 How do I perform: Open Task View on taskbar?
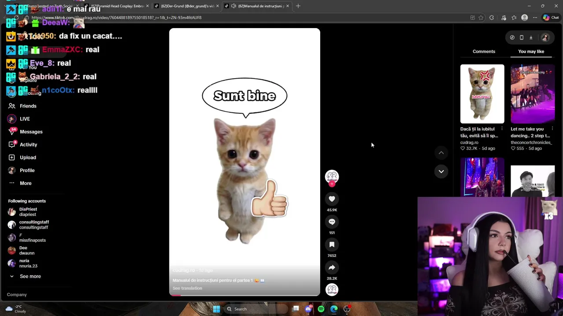coord(296,309)
